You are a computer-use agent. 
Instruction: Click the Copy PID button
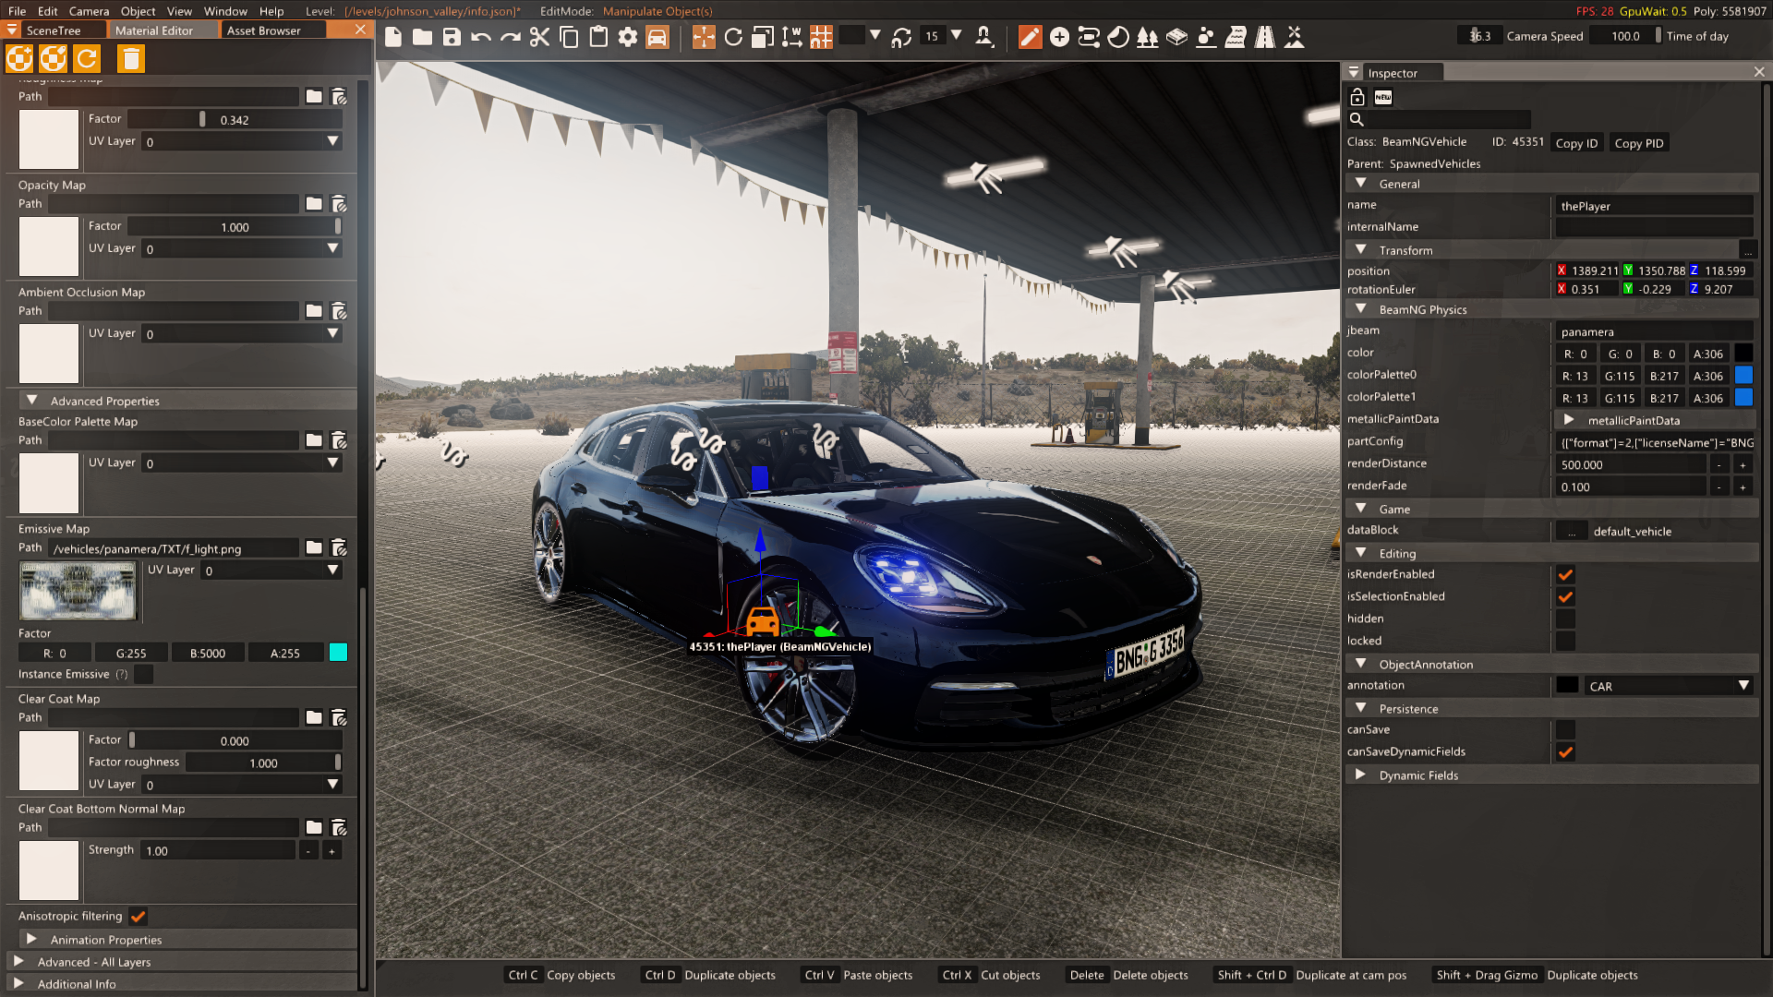point(1639,143)
